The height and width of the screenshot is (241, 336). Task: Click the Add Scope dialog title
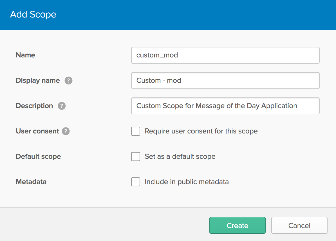(x=33, y=14)
